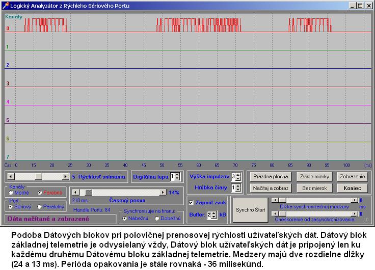The image size is (375, 270).
Task: Click the Časový posun scrollbar thumb
Action: pos(89,193)
